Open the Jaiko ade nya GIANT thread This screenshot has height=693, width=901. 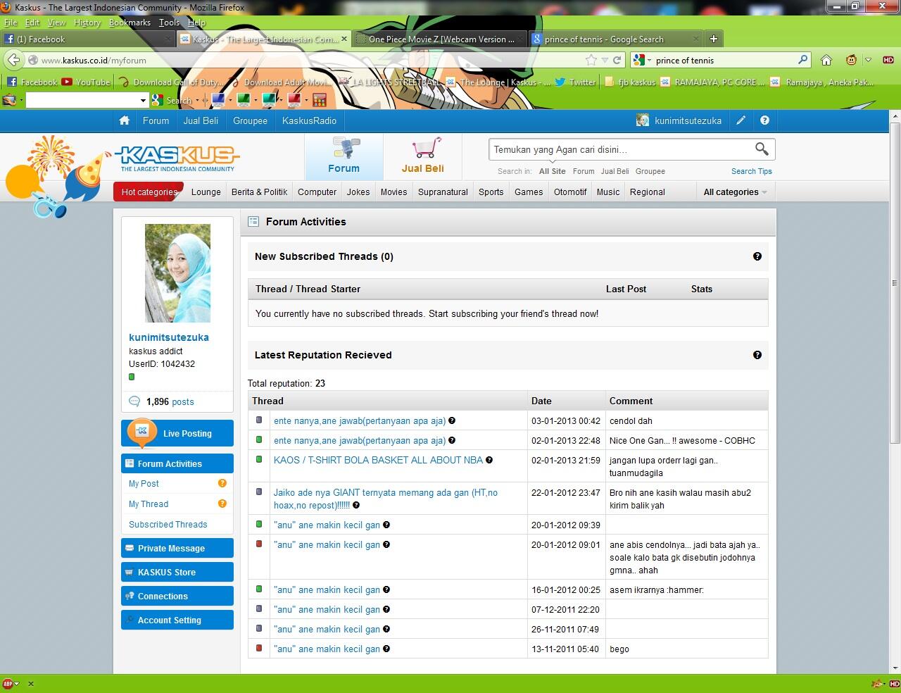(x=385, y=499)
